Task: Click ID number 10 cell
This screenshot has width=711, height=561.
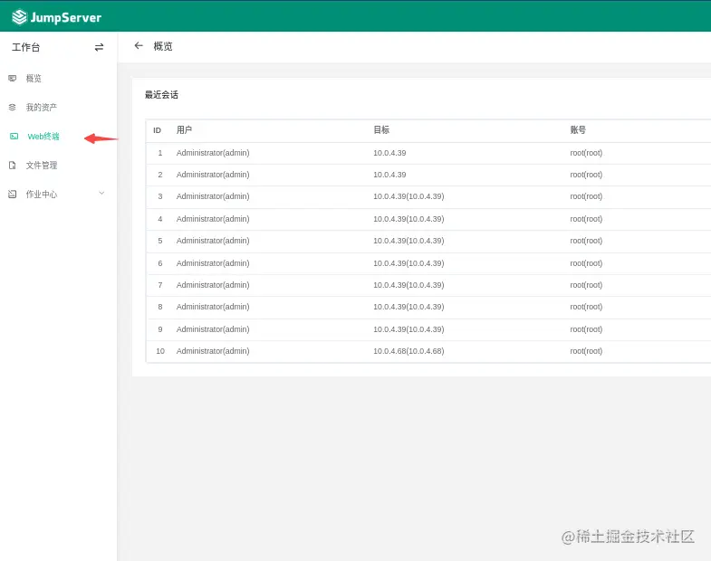Action: [x=160, y=351]
